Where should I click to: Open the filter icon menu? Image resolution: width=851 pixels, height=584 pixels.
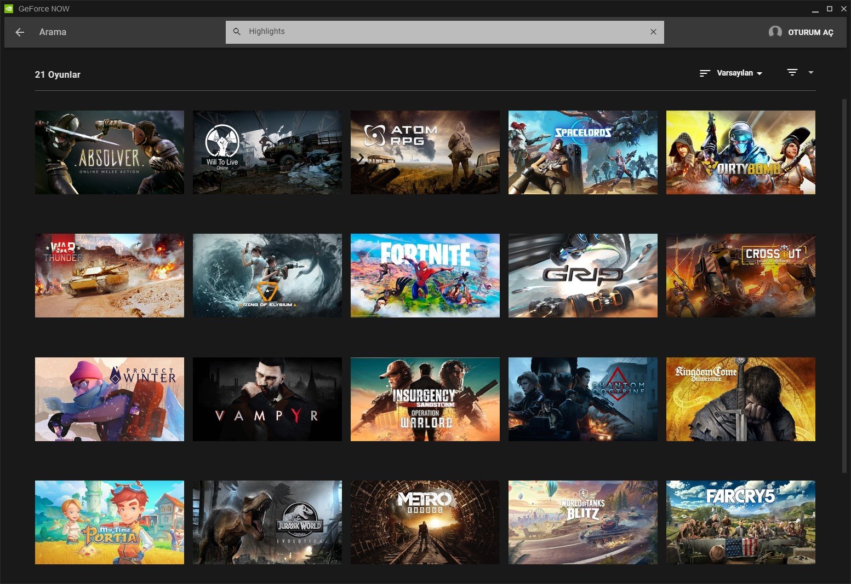(792, 72)
